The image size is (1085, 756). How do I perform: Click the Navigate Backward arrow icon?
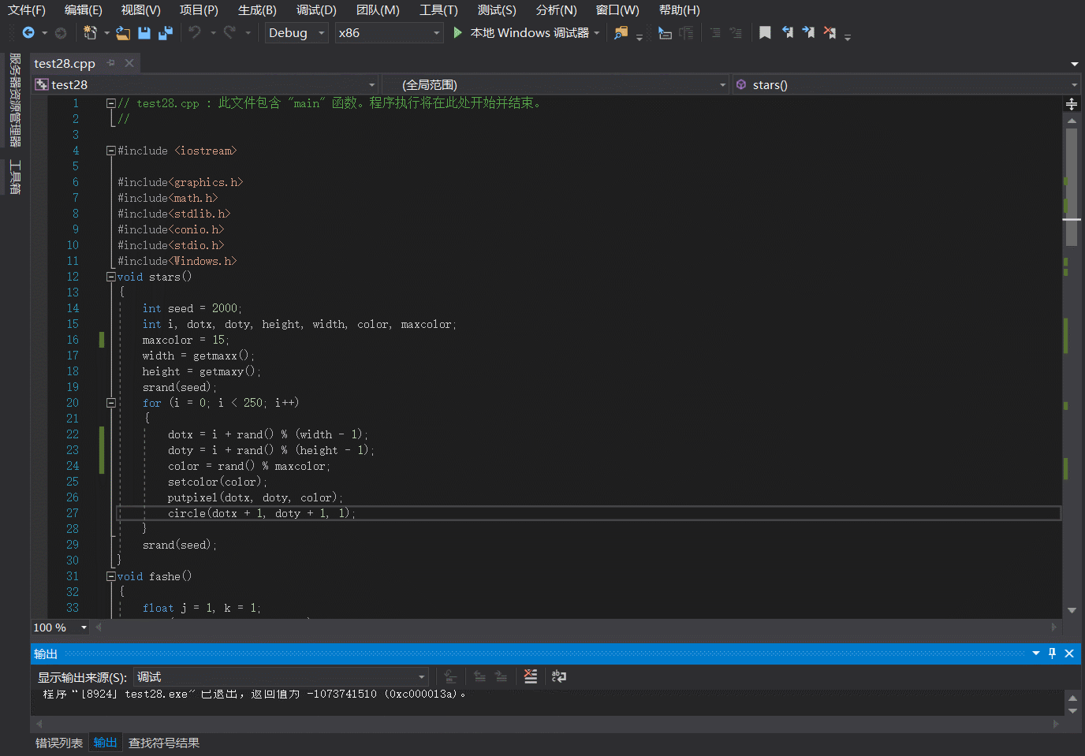28,33
